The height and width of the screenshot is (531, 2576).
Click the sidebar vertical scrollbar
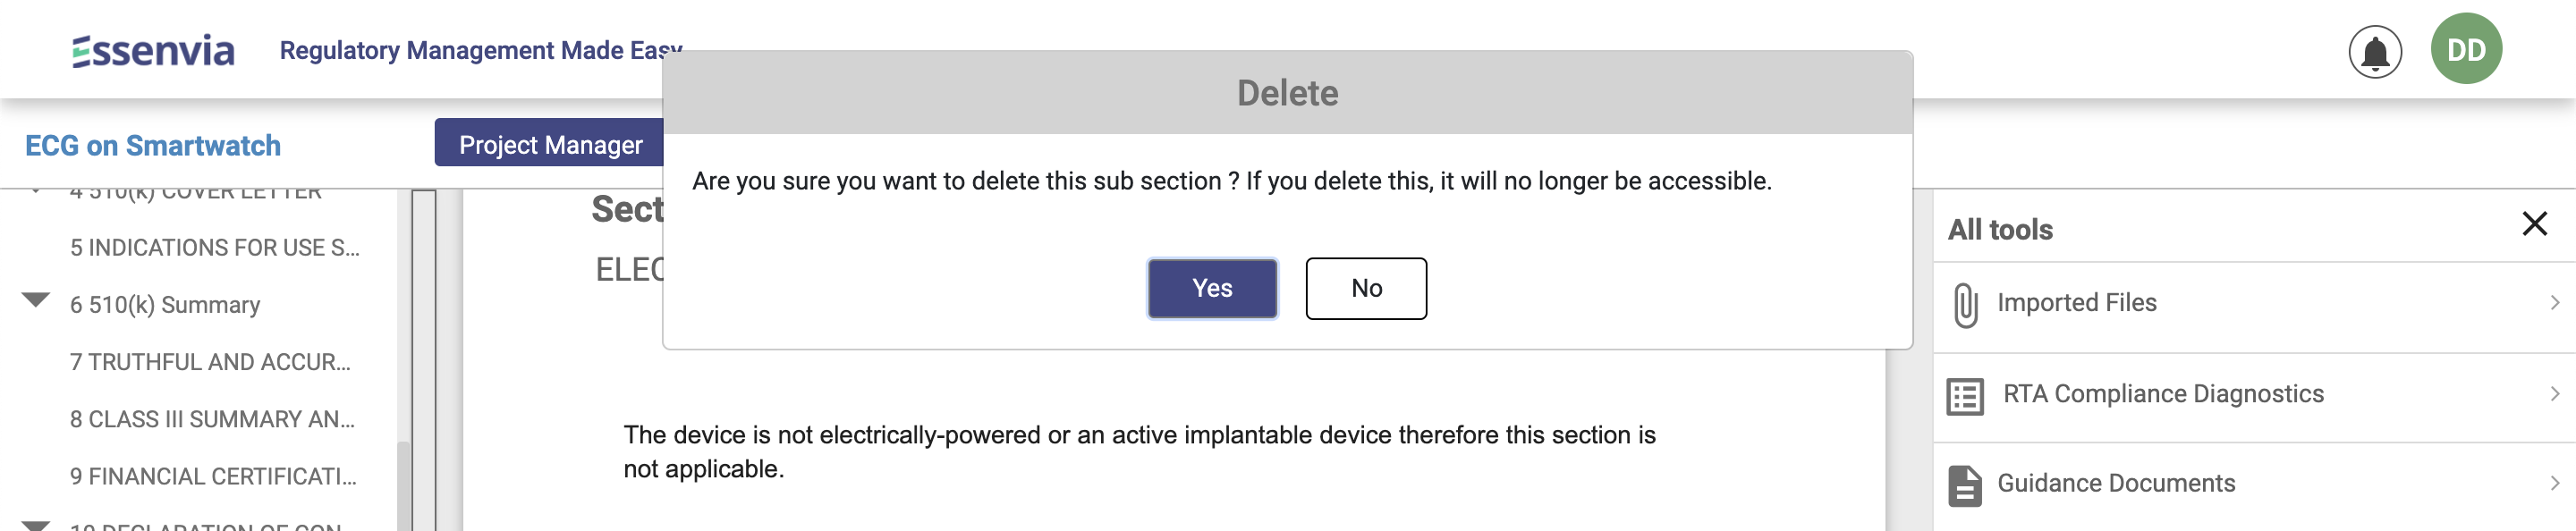coord(403,480)
